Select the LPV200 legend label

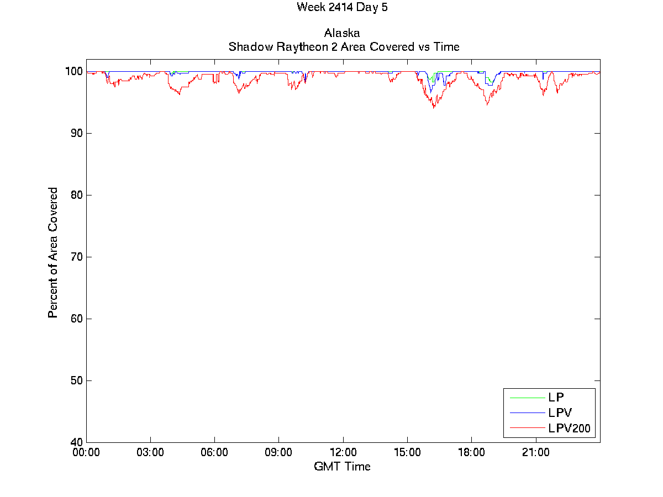click(x=569, y=428)
